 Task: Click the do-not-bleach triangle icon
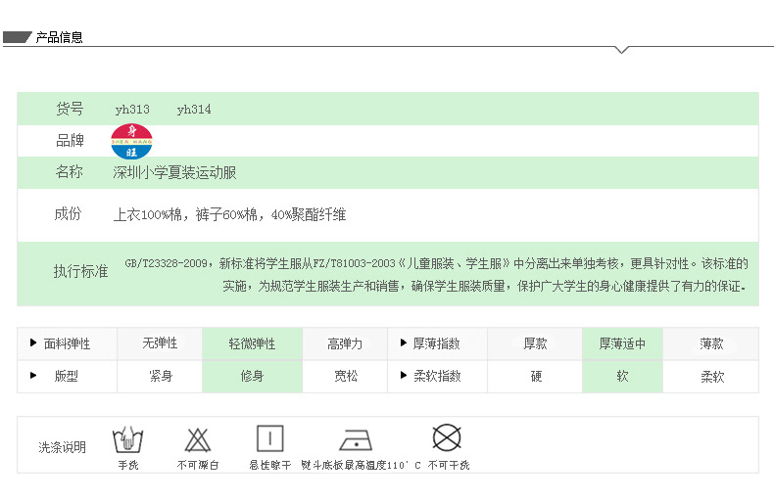(x=198, y=439)
